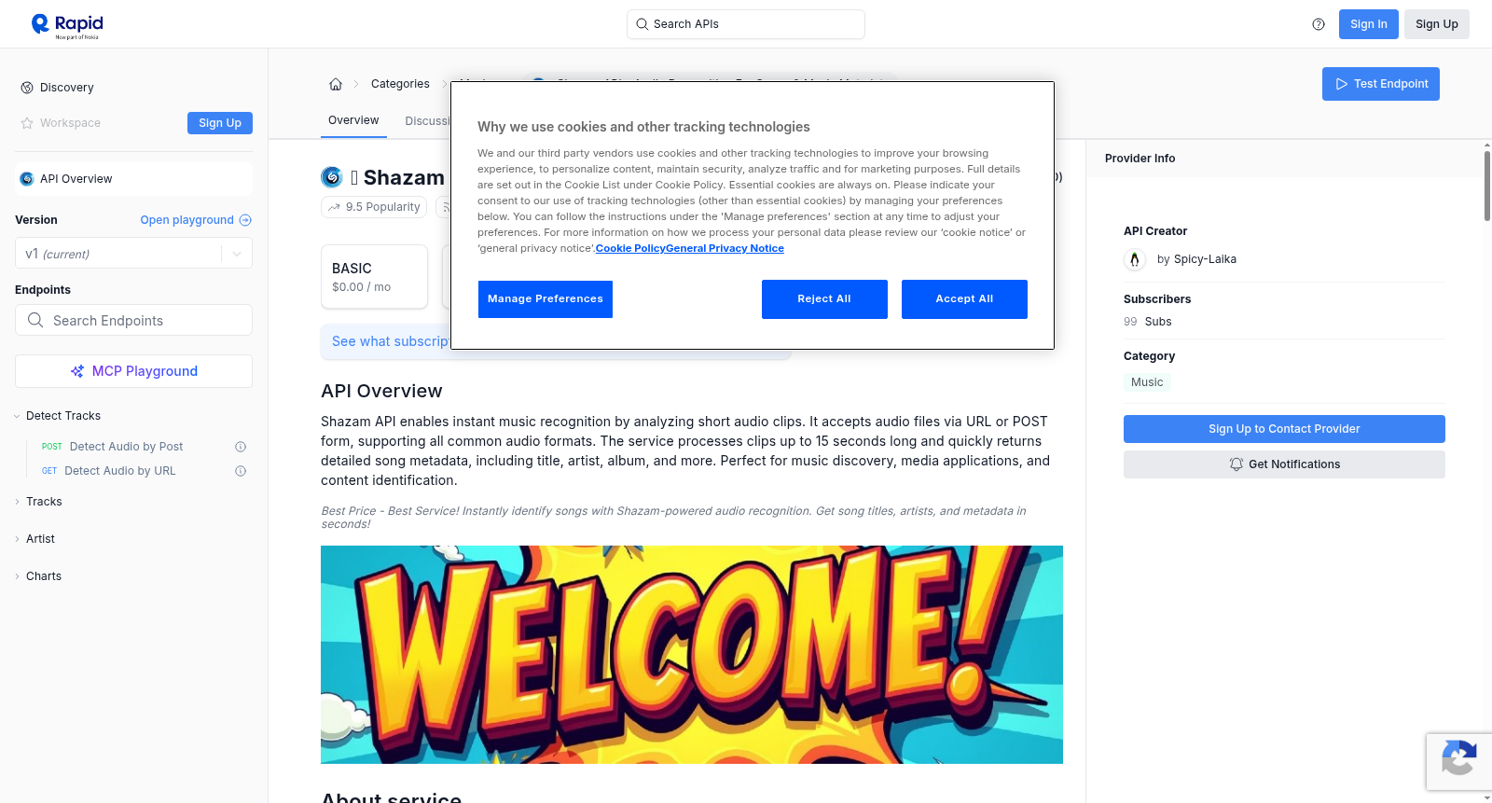
Task: Click the provider panel scrollbar
Action: point(1486,187)
